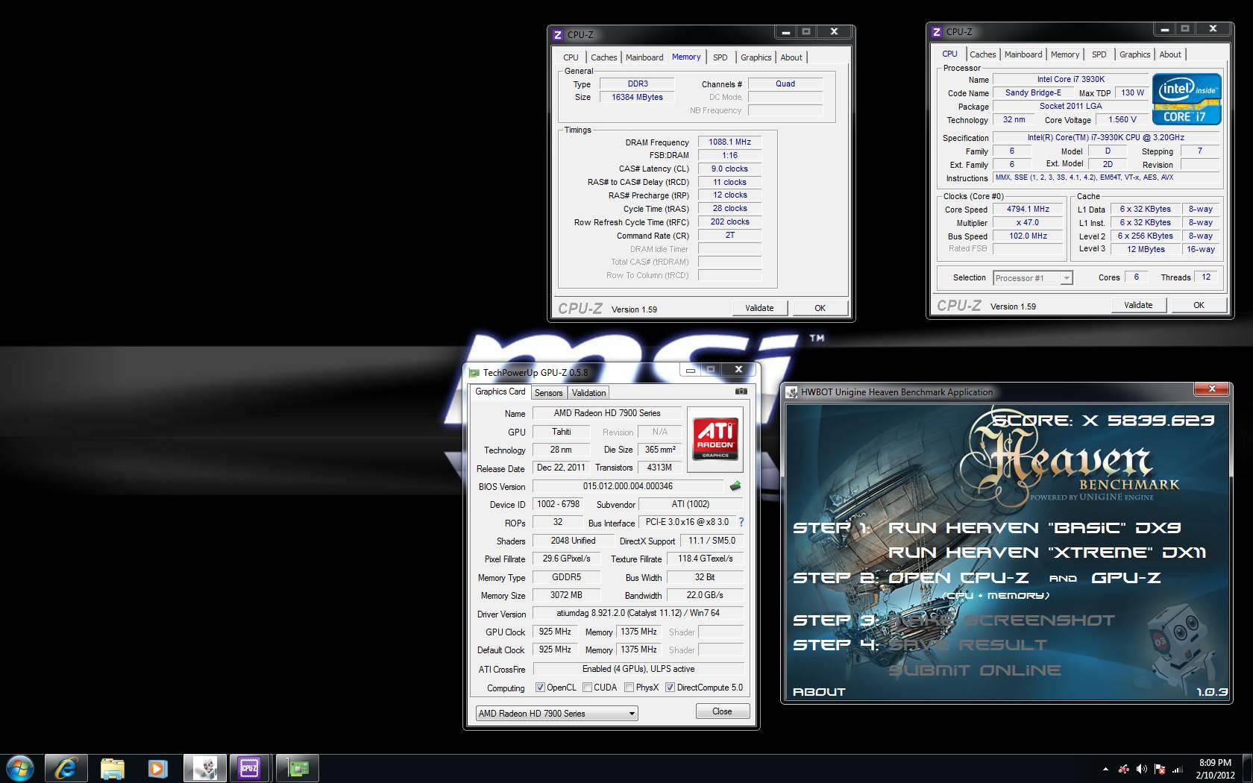The width and height of the screenshot is (1253, 783).
Task: Launch Internet Explorer from taskbar
Action: click(x=66, y=768)
